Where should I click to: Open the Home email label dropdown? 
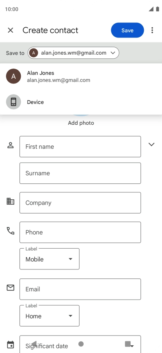(x=50, y=316)
